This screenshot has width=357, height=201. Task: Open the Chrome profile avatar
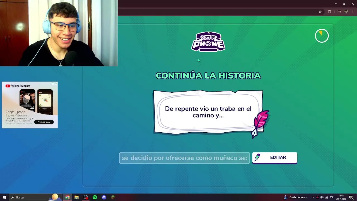tap(346, 12)
